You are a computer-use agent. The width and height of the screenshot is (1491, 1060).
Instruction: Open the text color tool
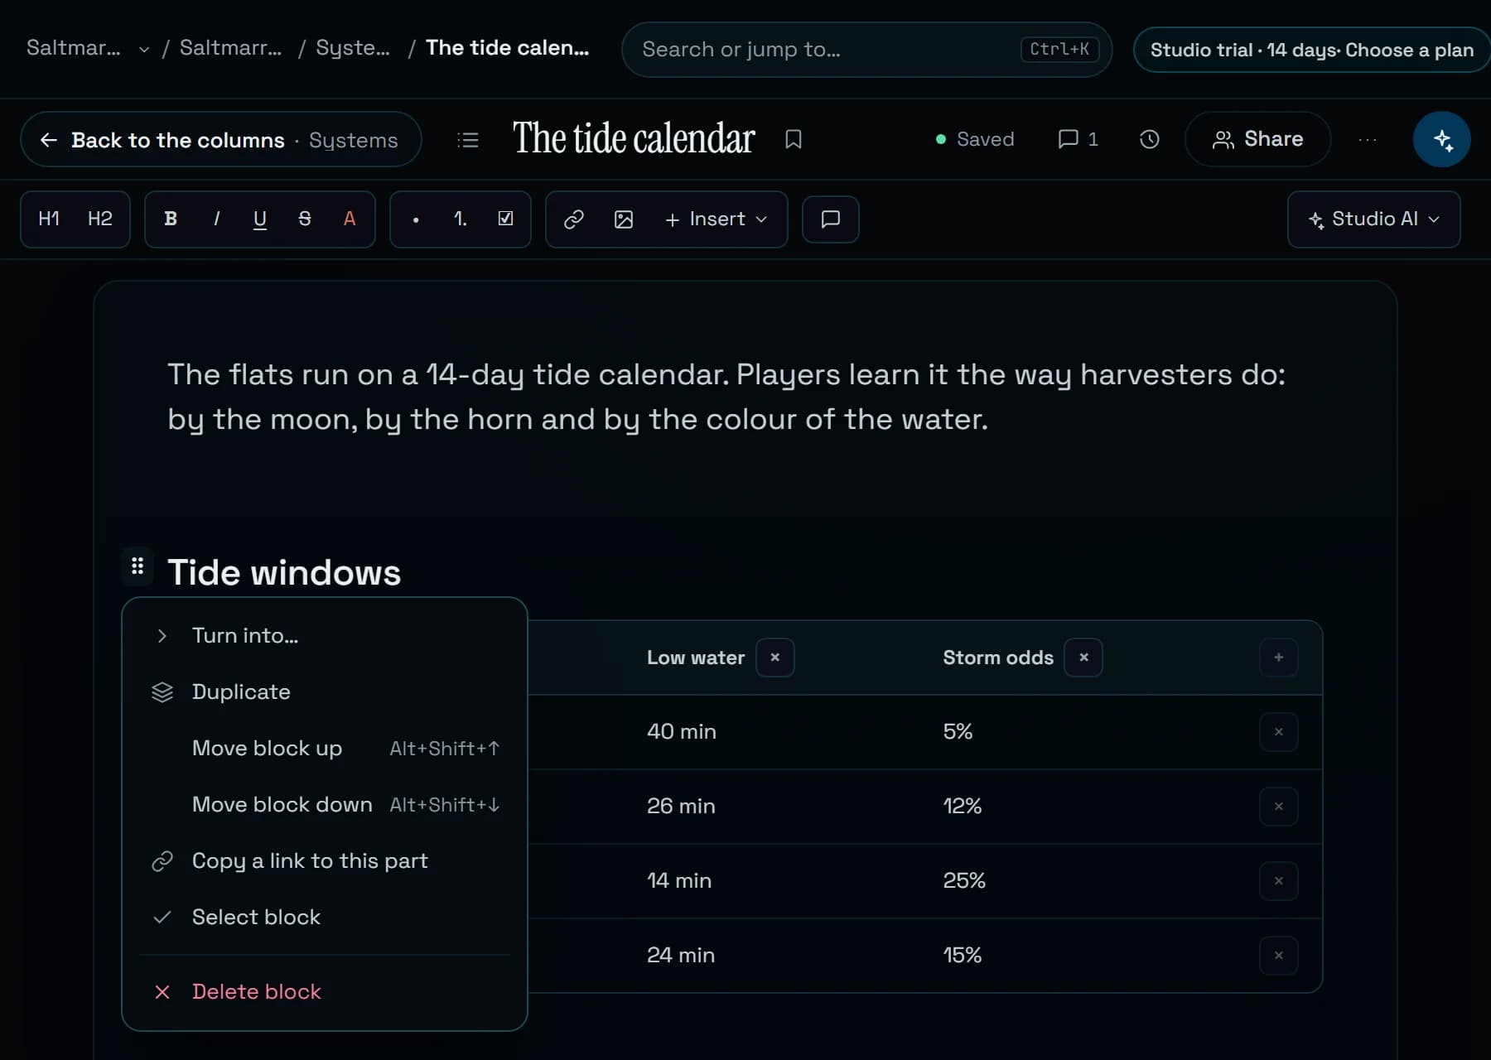pos(350,219)
